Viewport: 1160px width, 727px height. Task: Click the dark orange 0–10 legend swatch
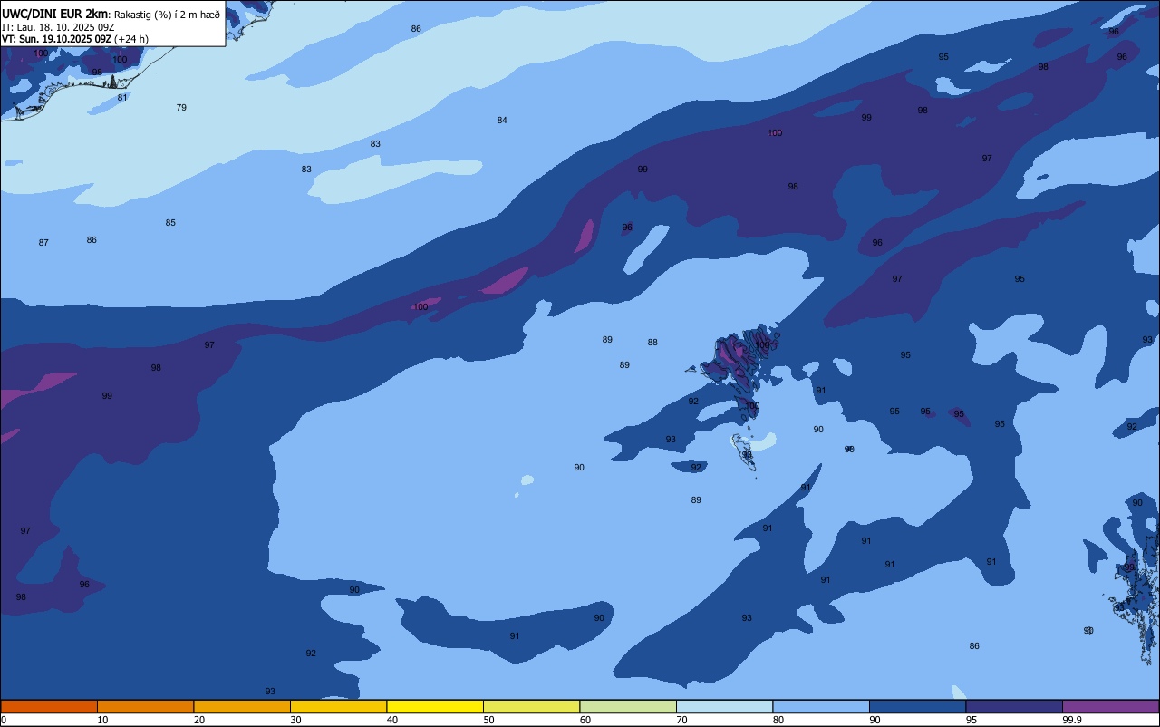(x=49, y=706)
